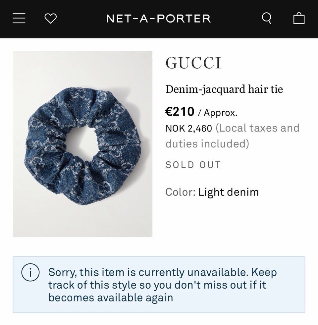
Task: Click the Denim-jacquard hair tie title
Action: (224, 89)
